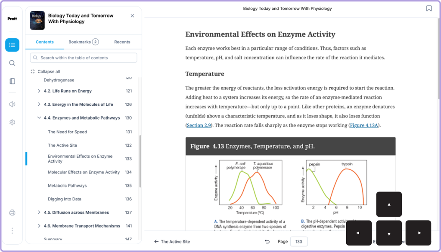This screenshot has width=441, height=252.
Task: Open the search magnifier in left sidebar
Action: pyautogui.click(x=12, y=63)
